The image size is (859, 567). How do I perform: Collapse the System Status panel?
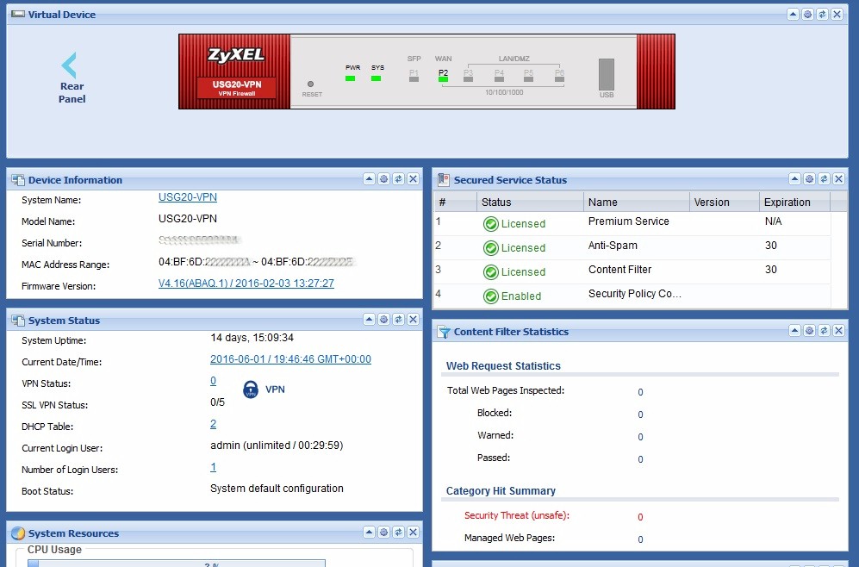(370, 319)
